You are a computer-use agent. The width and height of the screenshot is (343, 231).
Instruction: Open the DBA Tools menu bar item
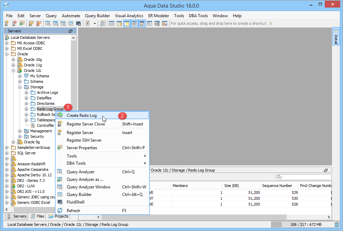(199, 16)
